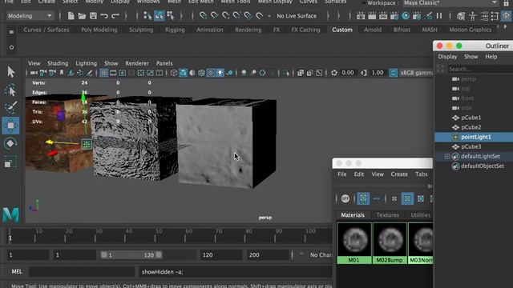Open the viewport Shading menu
The height and width of the screenshot is (288, 513).
pos(58,63)
